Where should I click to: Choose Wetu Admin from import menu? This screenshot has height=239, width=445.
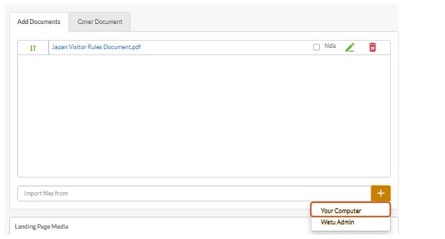pyautogui.click(x=351, y=222)
